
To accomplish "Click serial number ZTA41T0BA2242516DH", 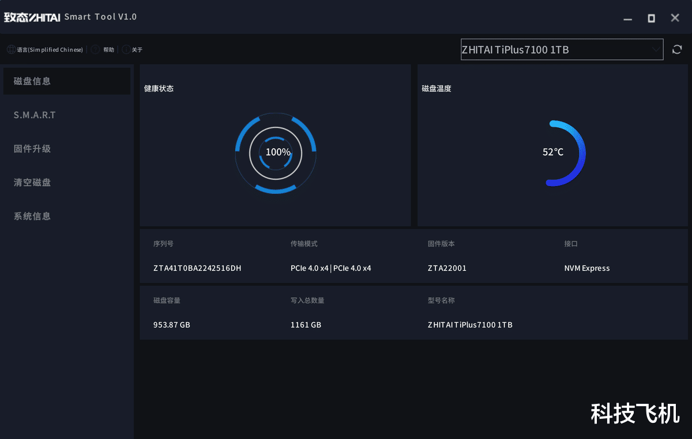I will (197, 268).
